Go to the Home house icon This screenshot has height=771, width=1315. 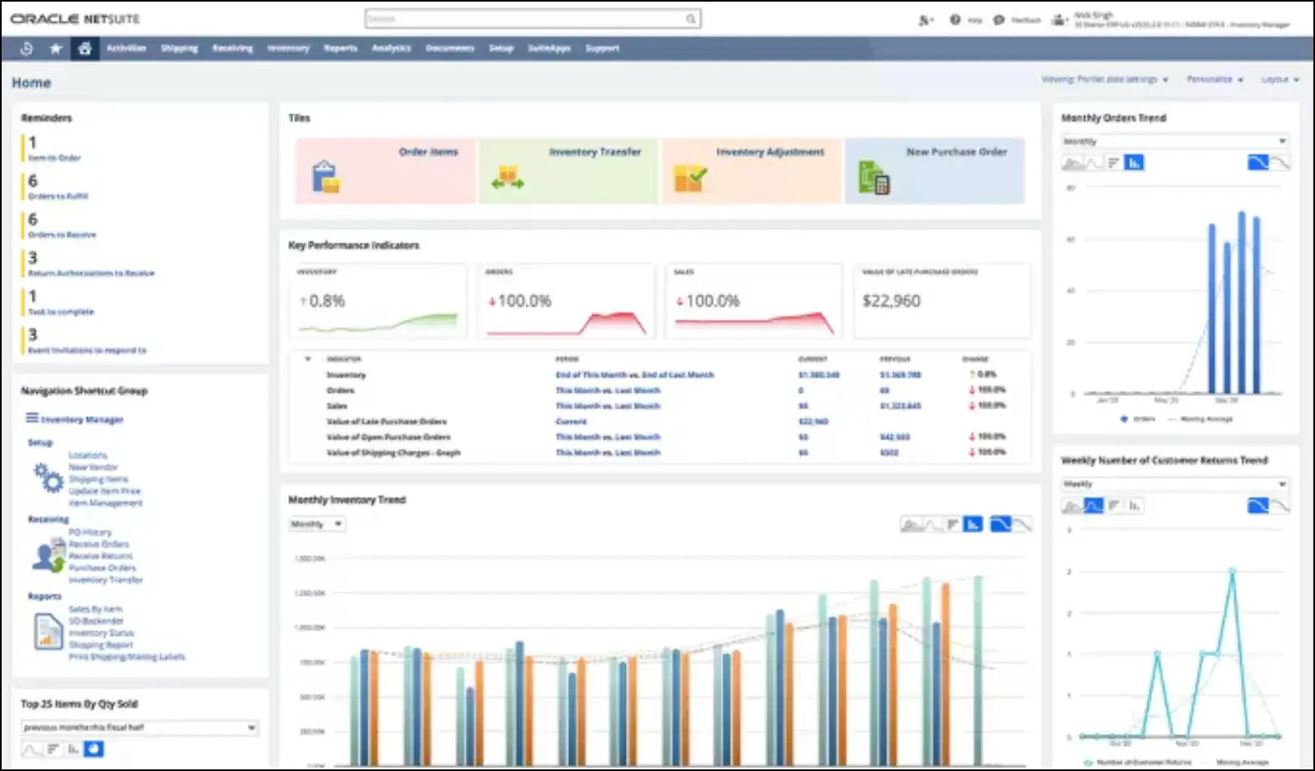[x=84, y=49]
